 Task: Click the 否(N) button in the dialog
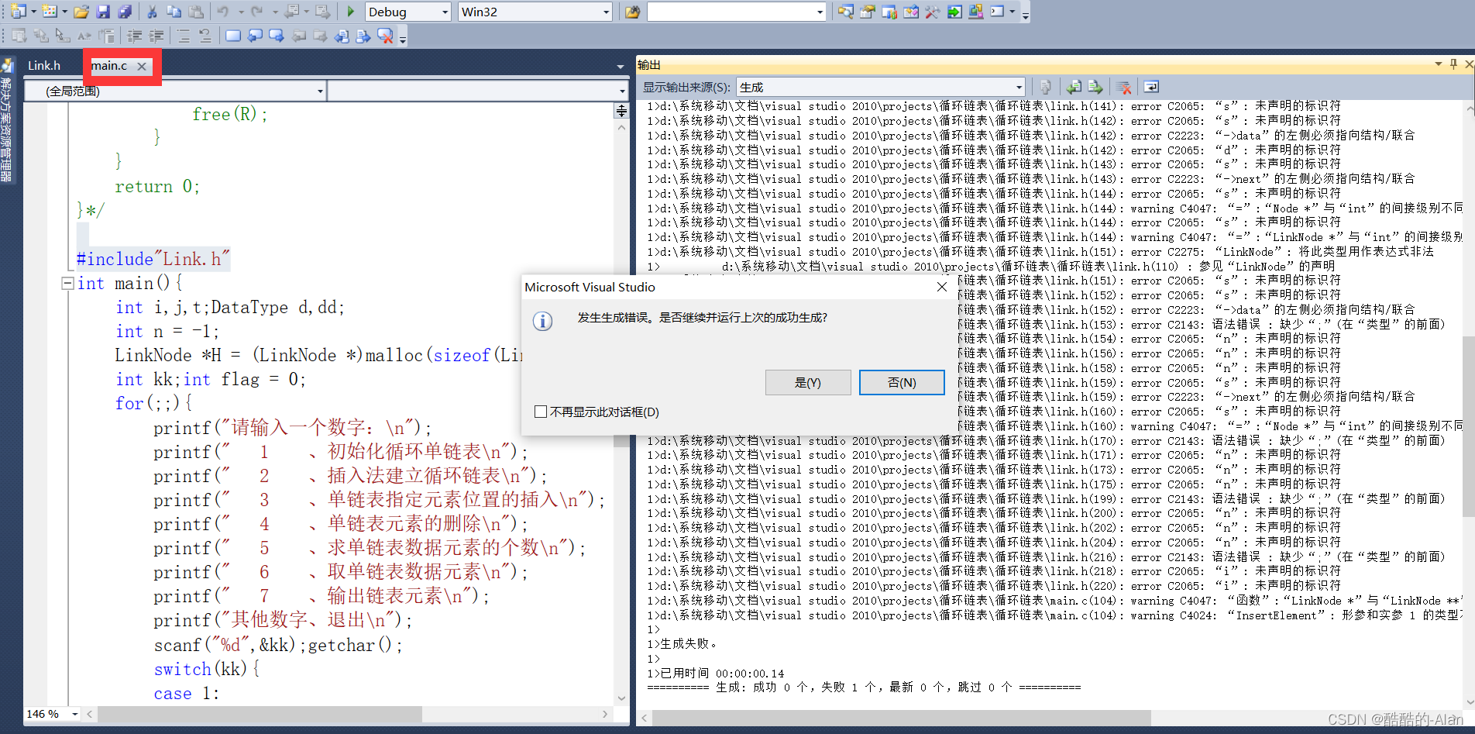pos(902,382)
